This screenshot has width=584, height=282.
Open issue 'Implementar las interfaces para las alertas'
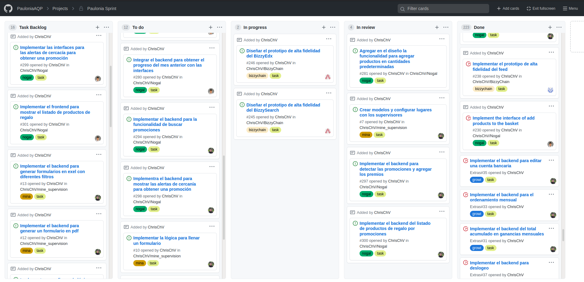[x=52, y=53]
